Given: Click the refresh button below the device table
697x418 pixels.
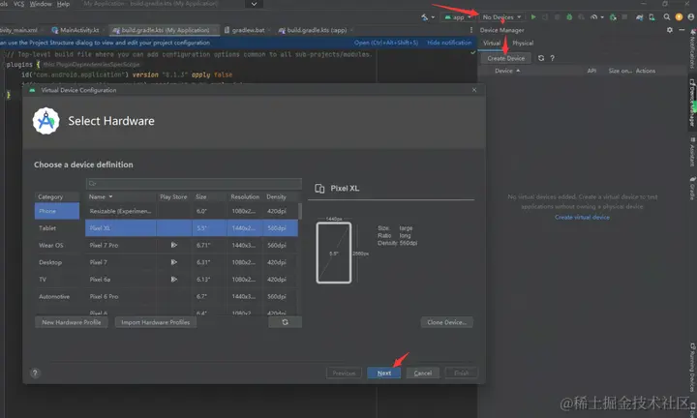Looking at the screenshot, I should point(285,322).
